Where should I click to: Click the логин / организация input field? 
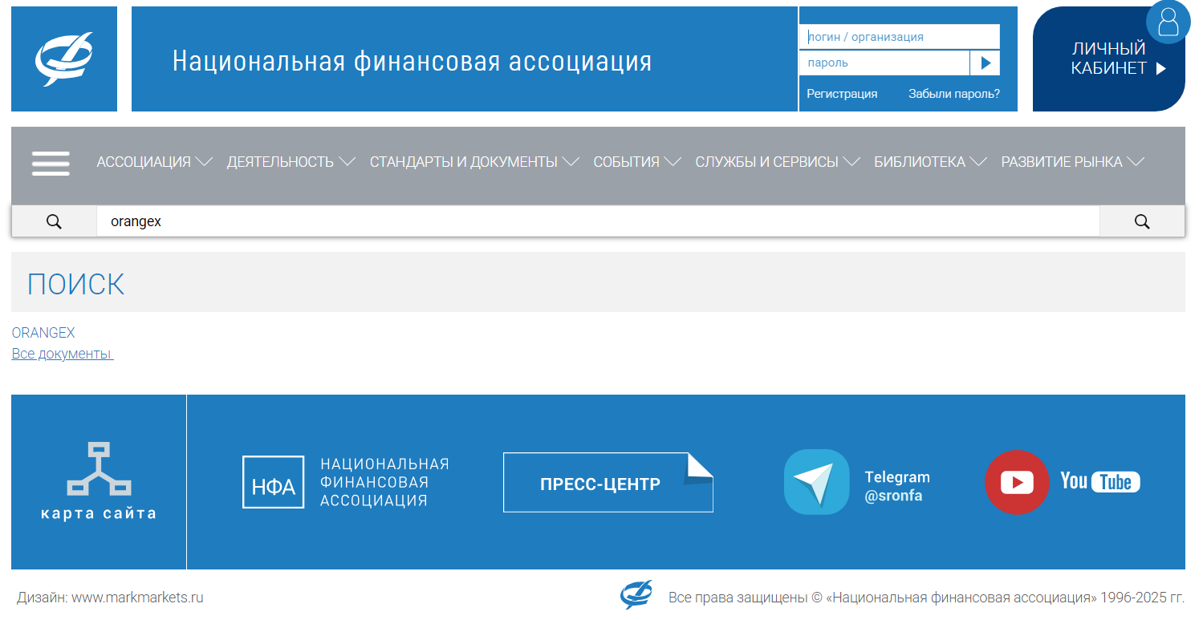click(x=900, y=37)
